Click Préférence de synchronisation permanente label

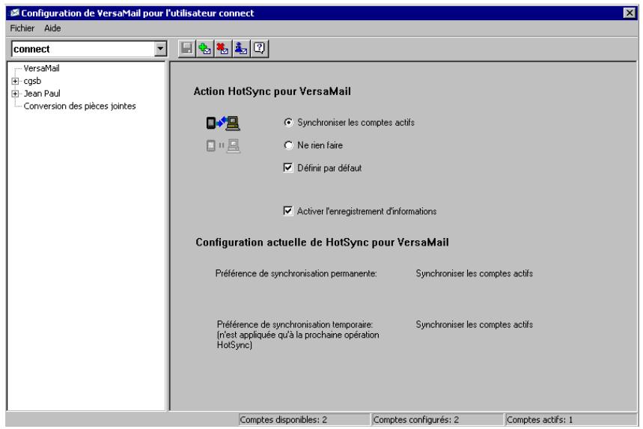[296, 273]
